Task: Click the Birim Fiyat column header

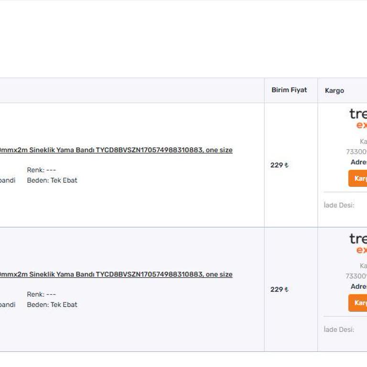Action: click(x=289, y=90)
